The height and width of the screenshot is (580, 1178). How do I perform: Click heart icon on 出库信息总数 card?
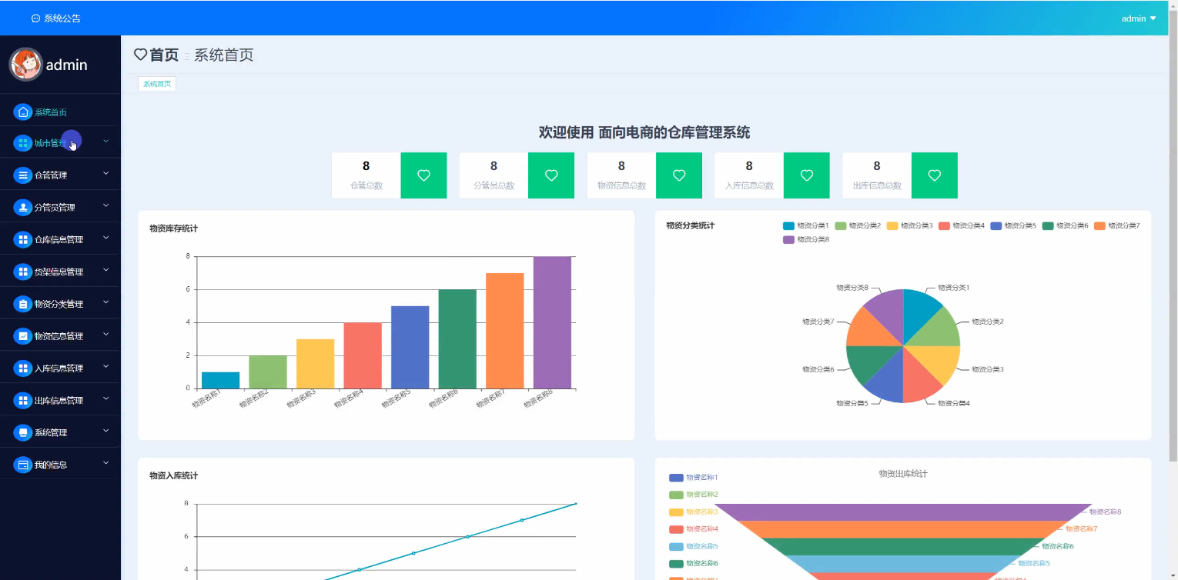pyautogui.click(x=935, y=175)
